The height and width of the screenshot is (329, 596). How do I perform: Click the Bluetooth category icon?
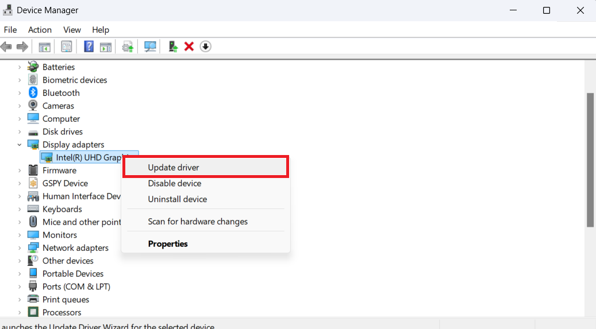33,92
